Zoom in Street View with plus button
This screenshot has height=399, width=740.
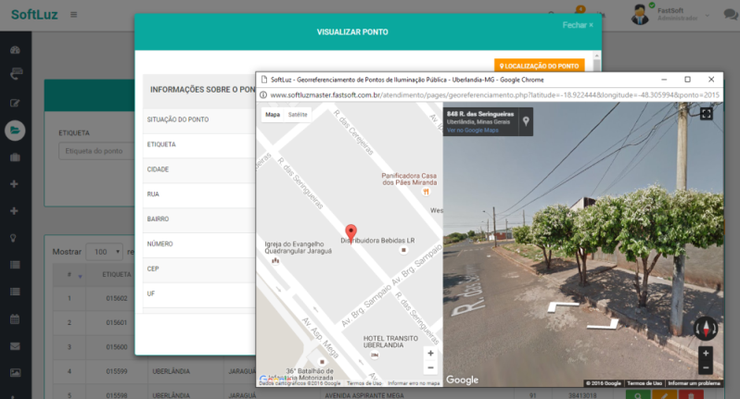pyautogui.click(x=706, y=354)
